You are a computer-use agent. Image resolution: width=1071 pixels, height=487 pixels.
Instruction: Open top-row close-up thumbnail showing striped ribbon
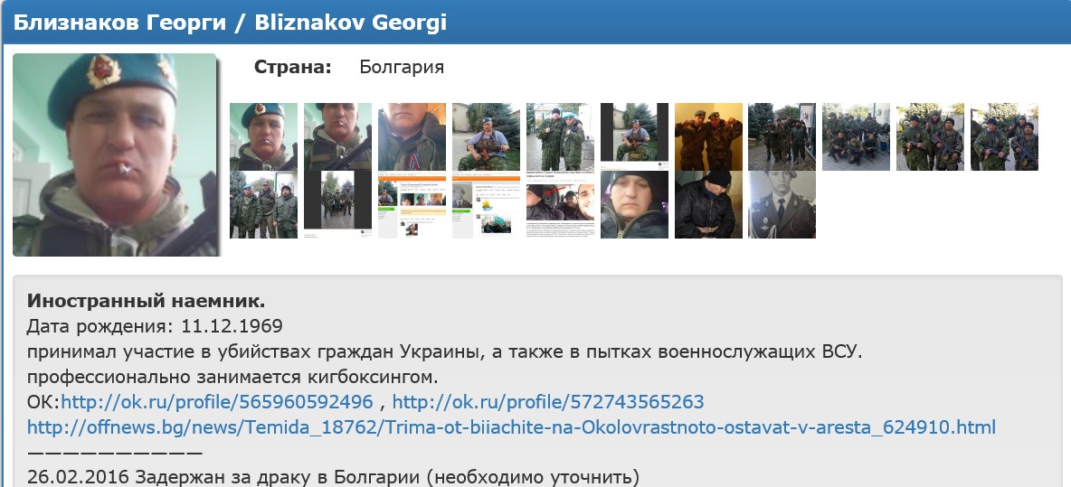(x=412, y=136)
